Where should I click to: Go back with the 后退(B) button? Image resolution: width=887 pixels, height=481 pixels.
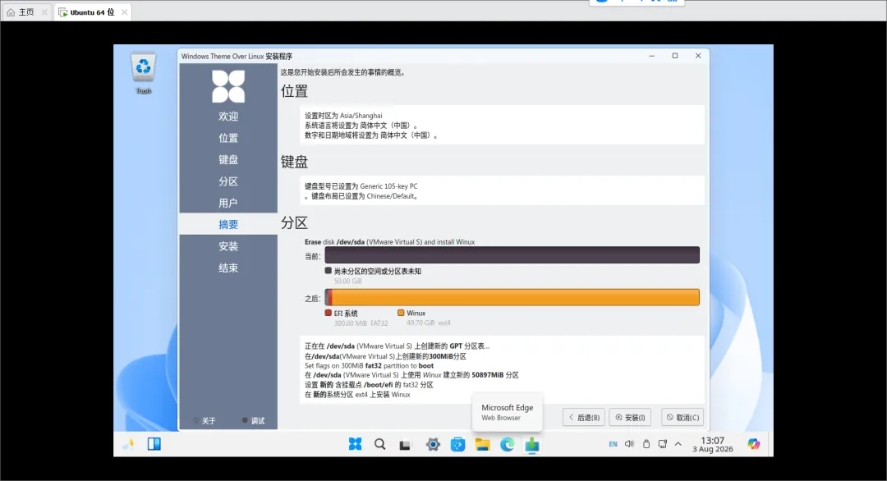584,417
